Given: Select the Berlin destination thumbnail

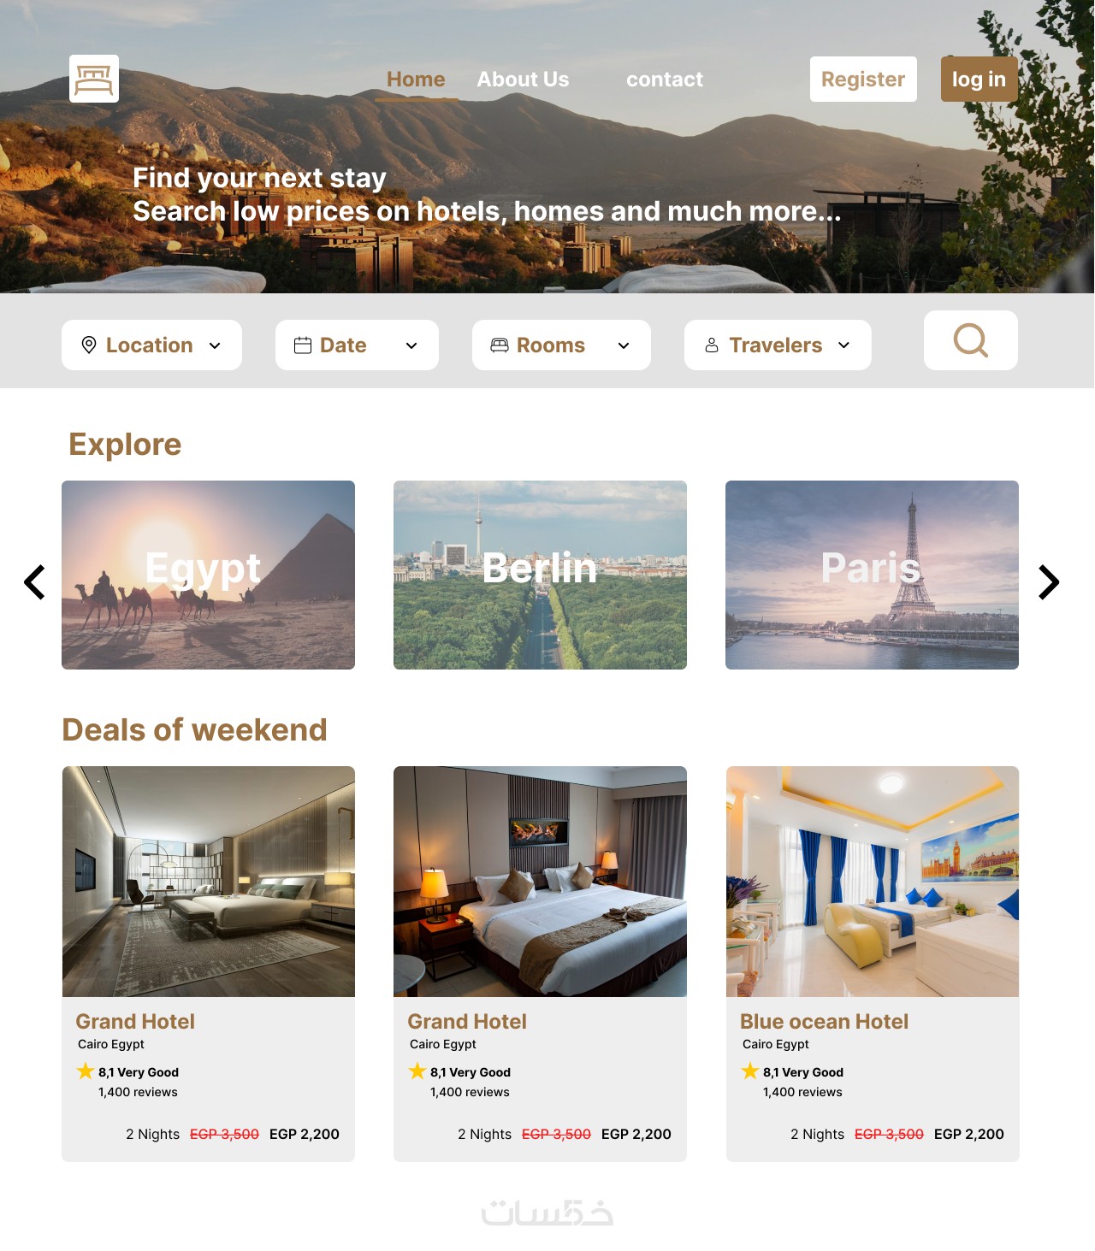Looking at the screenshot, I should pyautogui.click(x=540, y=575).
